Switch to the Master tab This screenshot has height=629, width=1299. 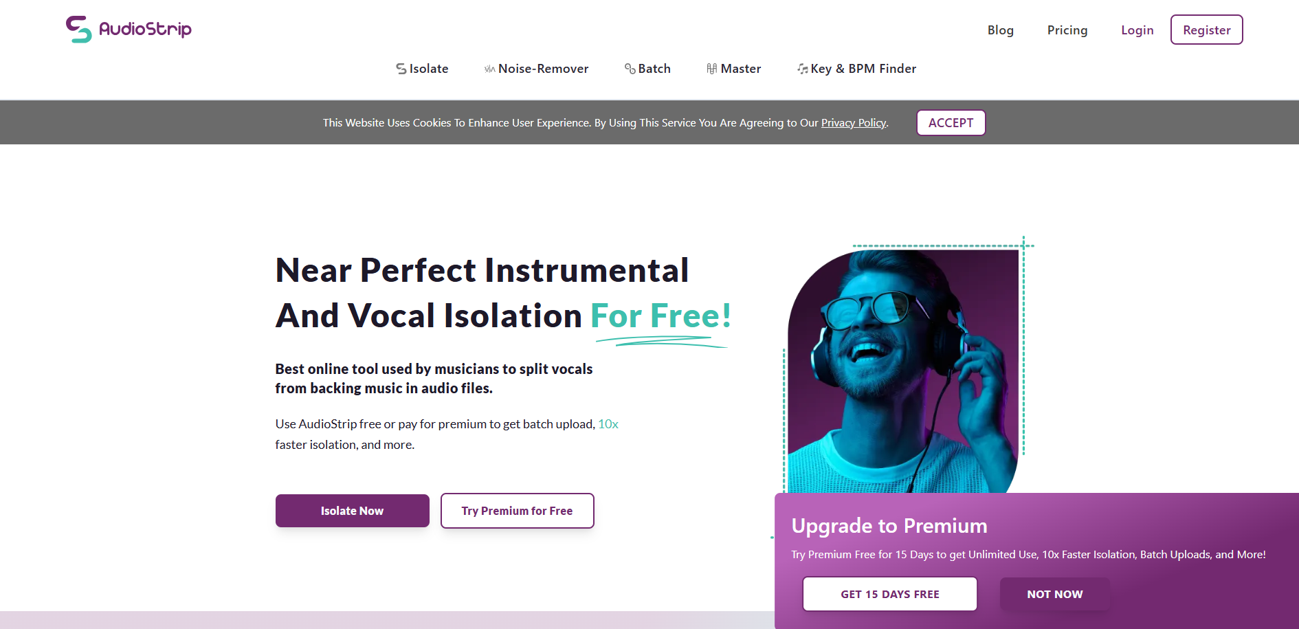[x=741, y=68]
